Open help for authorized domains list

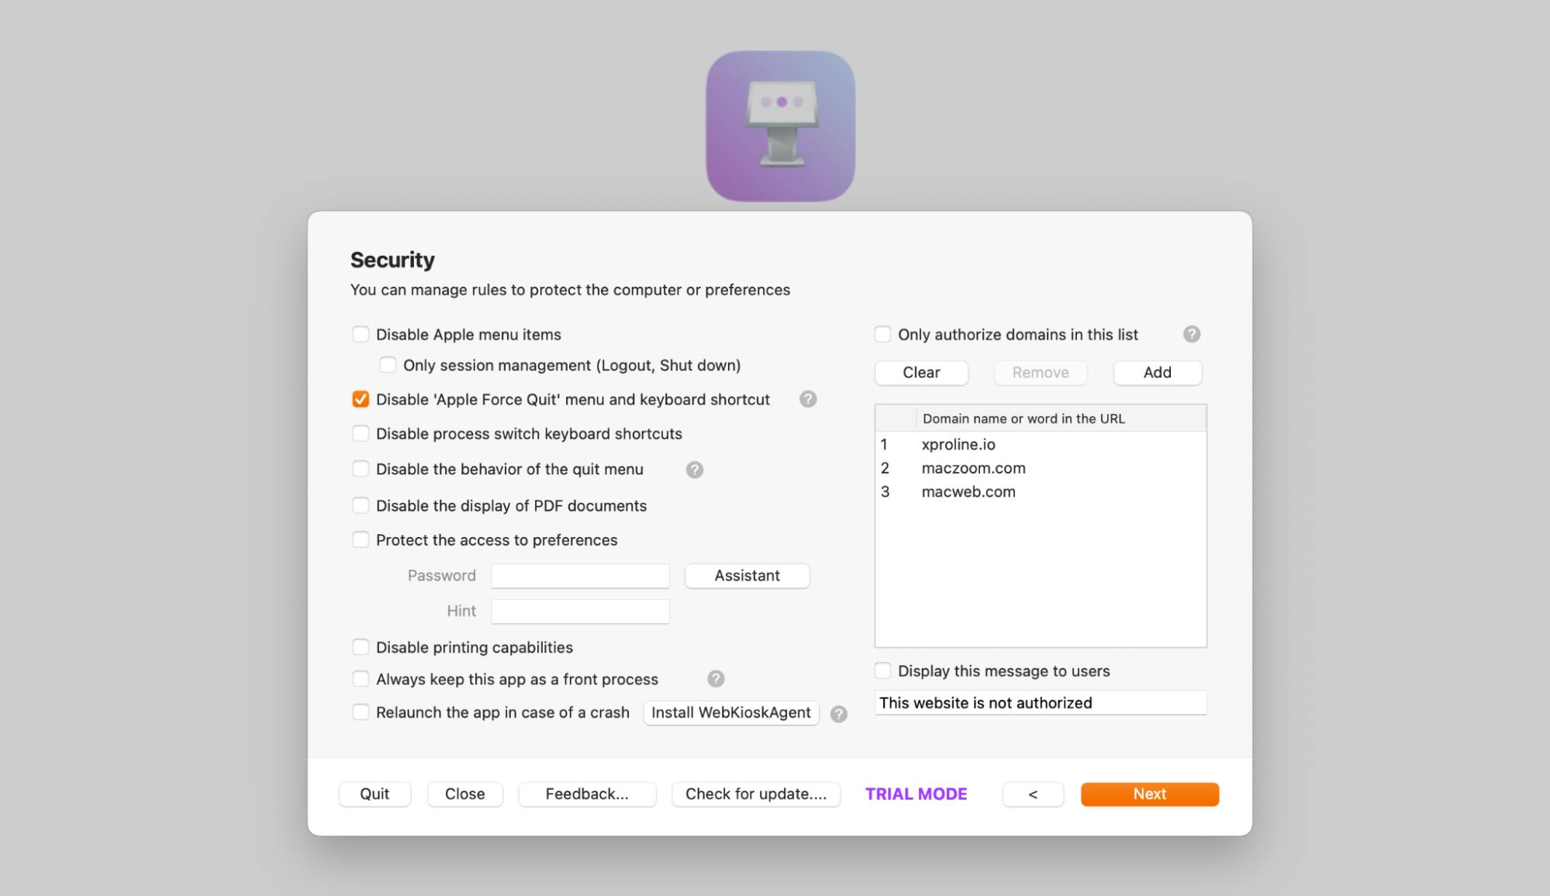(1192, 334)
